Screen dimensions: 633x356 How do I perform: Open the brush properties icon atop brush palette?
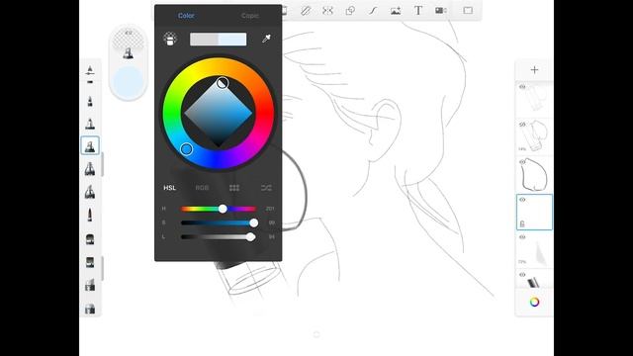coord(90,71)
